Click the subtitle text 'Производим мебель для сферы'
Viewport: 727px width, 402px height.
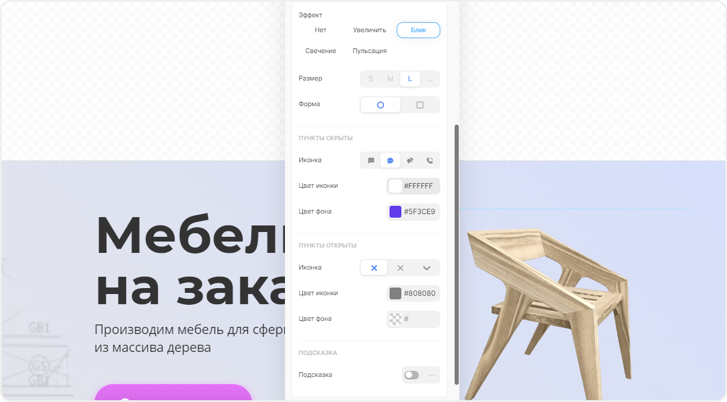click(190, 329)
